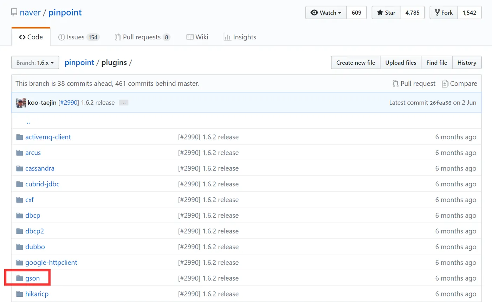492x302 pixels.
Task: Open commit History button
Action: click(467, 63)
